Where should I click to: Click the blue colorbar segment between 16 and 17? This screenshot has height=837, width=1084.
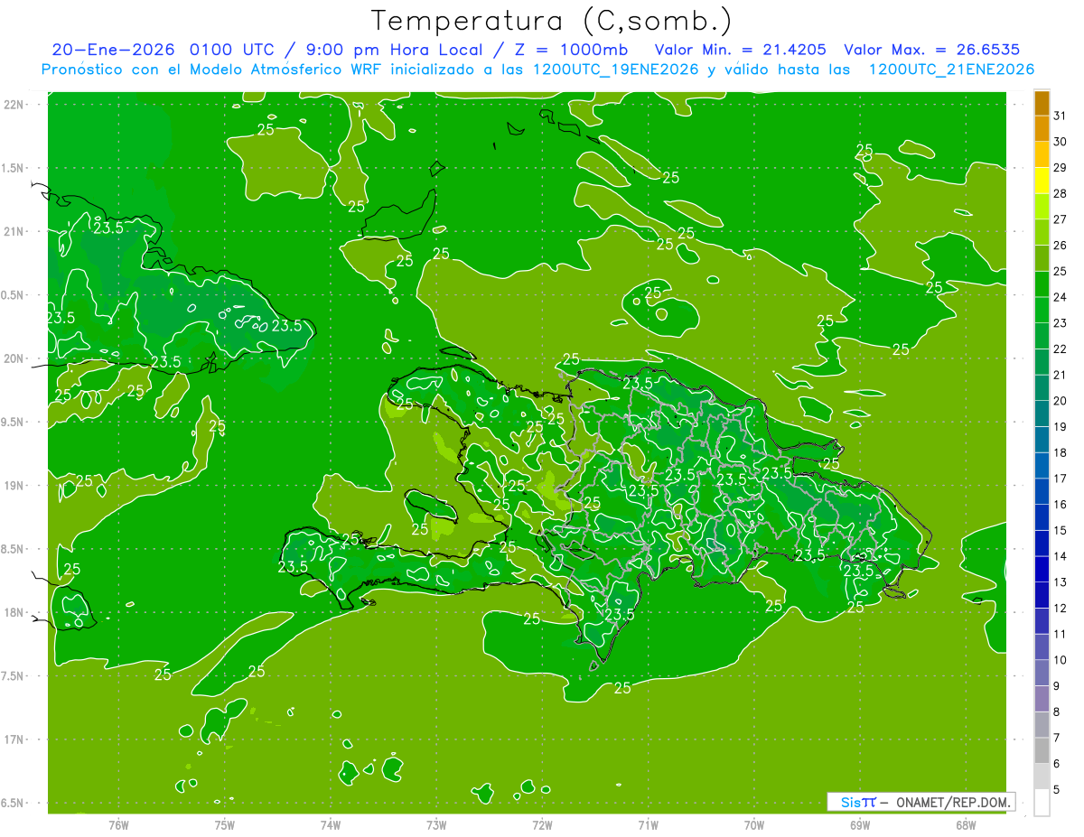pyautogui.click(x=1042, y=491)
